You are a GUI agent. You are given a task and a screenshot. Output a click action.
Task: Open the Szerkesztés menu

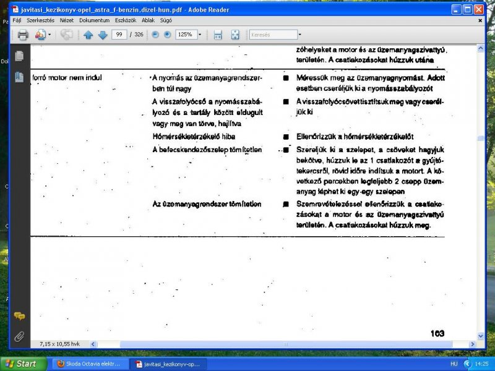point(40,20)
